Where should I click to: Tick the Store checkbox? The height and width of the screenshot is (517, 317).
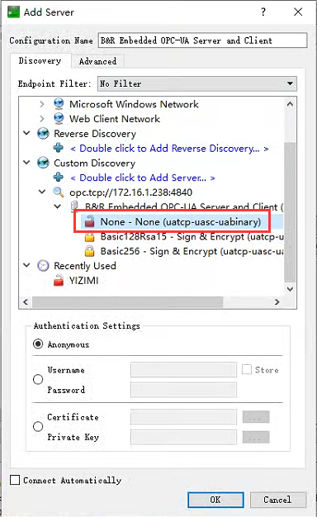click(247, 369)
